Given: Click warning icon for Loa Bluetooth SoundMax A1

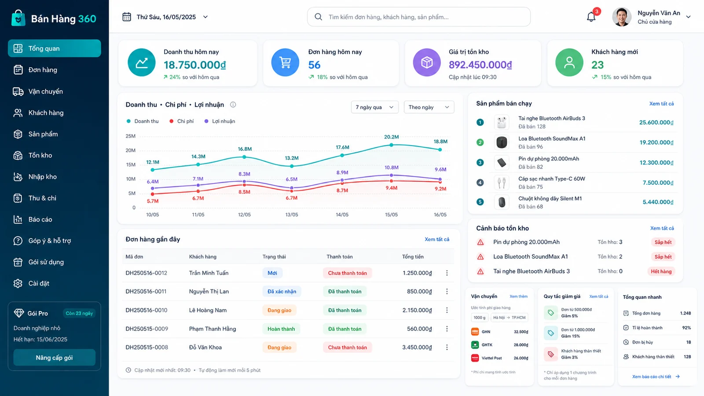Looking at the screenshot, I should point(480,257).
